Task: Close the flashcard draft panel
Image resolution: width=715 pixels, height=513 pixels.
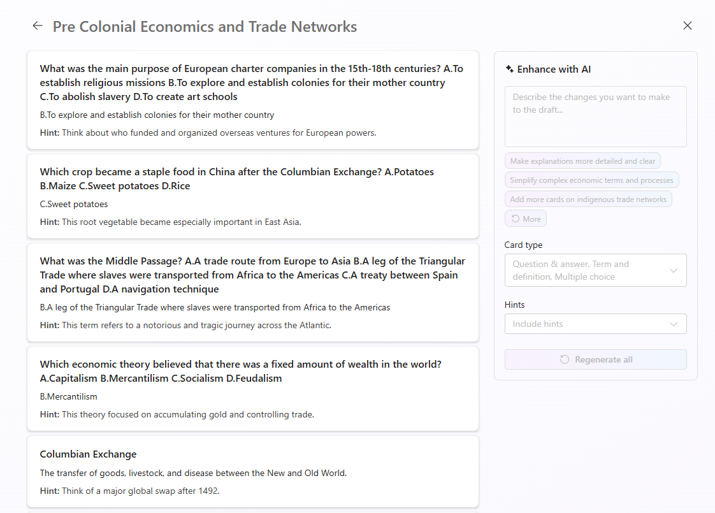Action: pos(687,26)
